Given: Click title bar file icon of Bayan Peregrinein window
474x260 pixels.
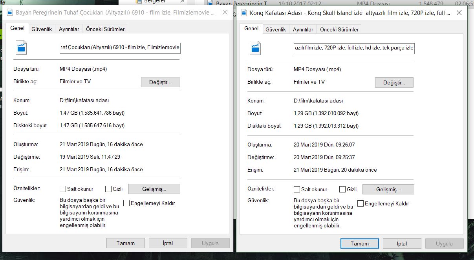Looking at the screenshot, I should [x=8, y=13].
